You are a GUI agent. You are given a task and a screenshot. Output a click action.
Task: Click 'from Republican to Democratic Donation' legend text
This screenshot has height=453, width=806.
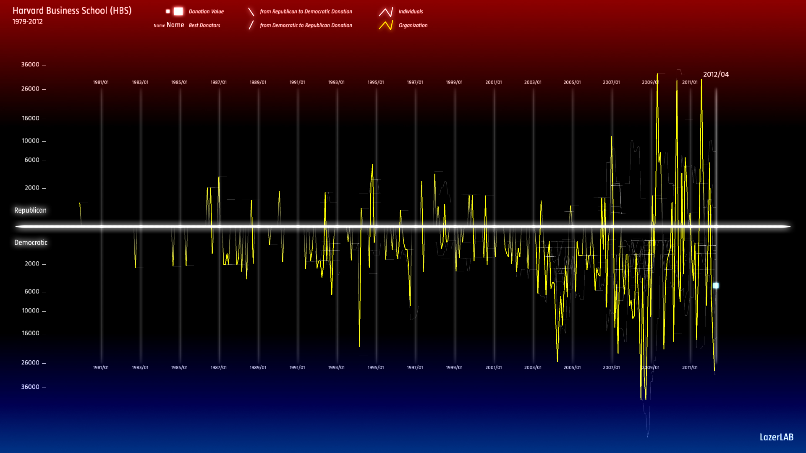[306, 12]
